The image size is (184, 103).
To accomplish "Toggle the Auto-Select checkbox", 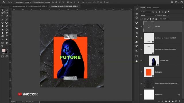I will click(15, 2).
